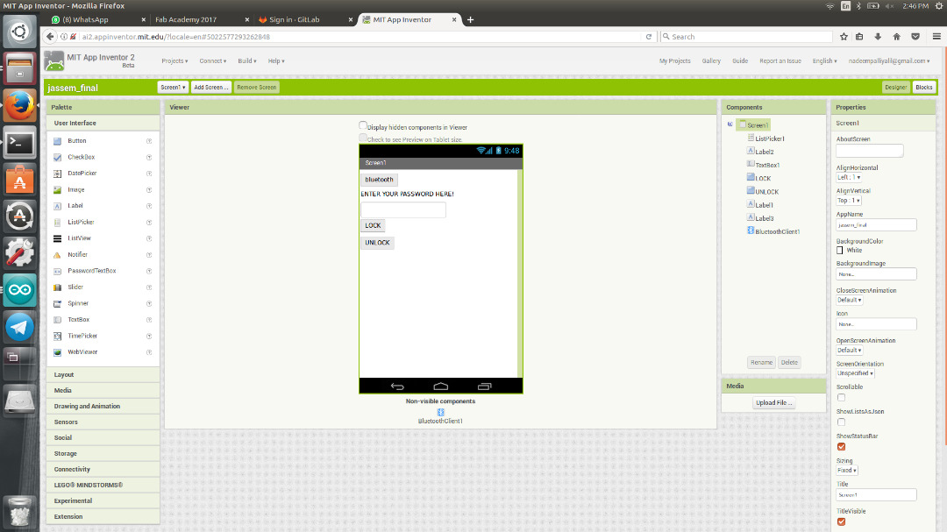This screenshot has height=532, width=947.
Task: Open Ubuntu Software Center dock icon
Action: [19, 180]
